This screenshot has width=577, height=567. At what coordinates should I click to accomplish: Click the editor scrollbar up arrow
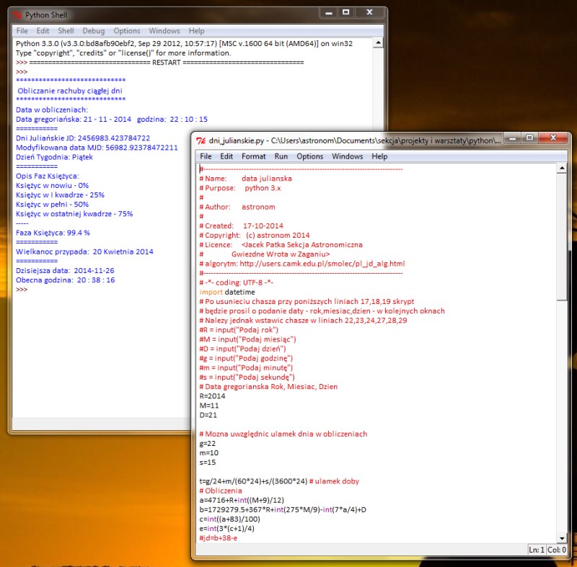[562, 169]
